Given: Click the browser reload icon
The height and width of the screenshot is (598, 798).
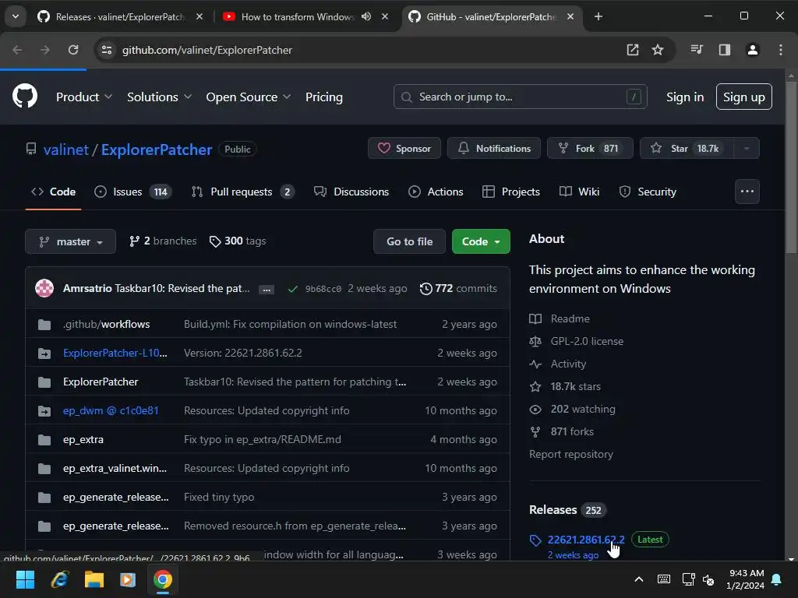Looking at the screenshot, I should [73, 50].
